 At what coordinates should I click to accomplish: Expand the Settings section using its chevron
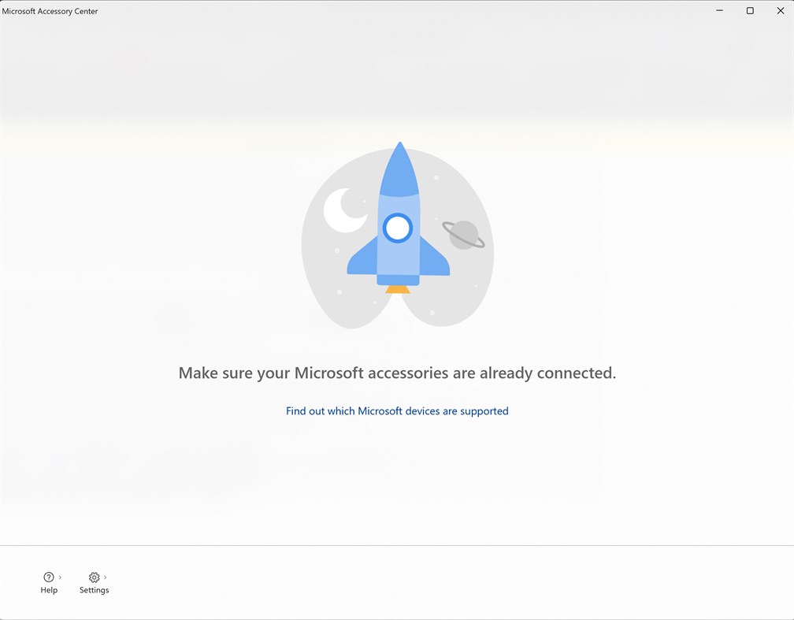tap(104, 577)
